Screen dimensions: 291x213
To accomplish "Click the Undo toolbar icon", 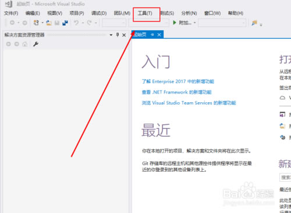I will click(76, 23).
